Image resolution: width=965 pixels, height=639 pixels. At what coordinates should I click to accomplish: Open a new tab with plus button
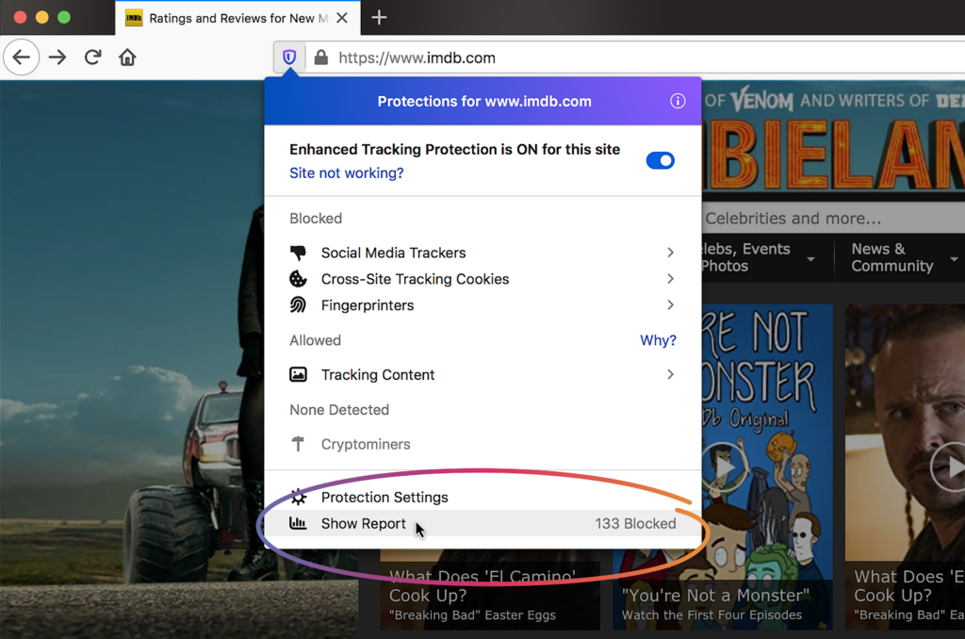coord(379,17)
